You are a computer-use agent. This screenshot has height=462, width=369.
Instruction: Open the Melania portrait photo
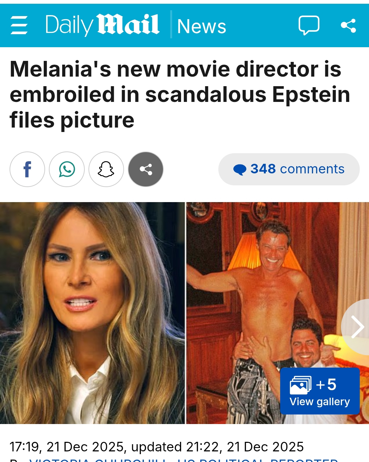(x=92, y=313)
